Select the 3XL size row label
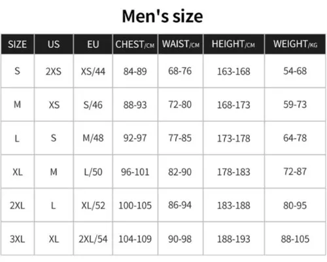 pos(18,239)
